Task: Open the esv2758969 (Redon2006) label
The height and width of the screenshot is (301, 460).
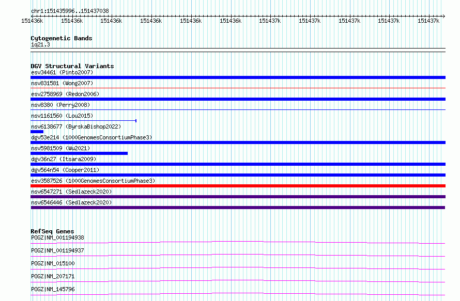Action: (x=65, y=94)
